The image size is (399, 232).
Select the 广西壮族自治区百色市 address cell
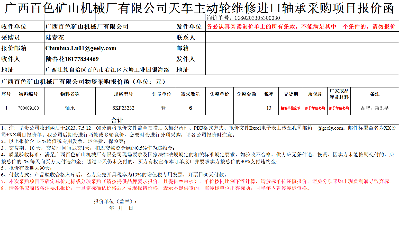[x=110, y=70]
